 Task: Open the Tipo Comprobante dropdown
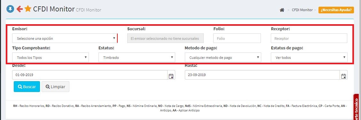click(x=51, y=58)
